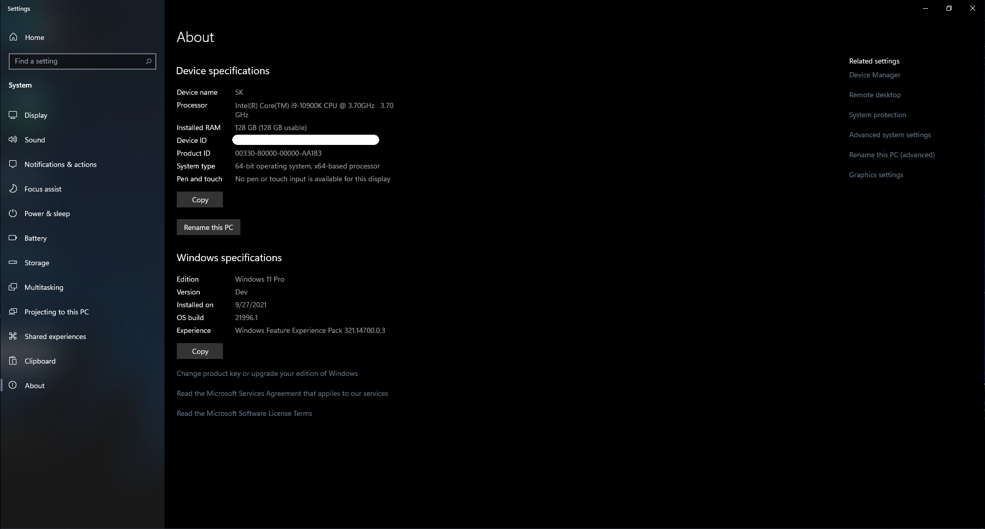Go to Battery settings
Image resolution: width=985 pixels, height=529 pixels.
[82, 238]
